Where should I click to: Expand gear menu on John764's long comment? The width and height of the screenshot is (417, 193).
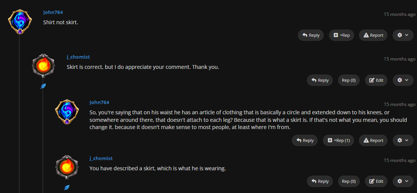click(x=403, y=140)
